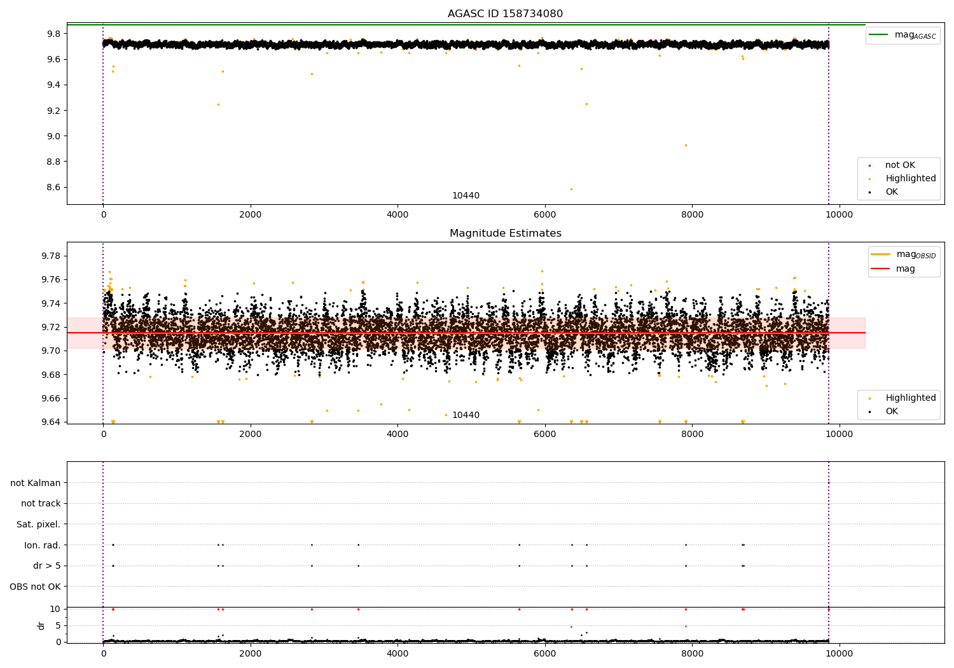The width and height of the screenshot is (954, 668).
Task: Click the 9.64 y-axis tick in middle plot
Action: [x=52, y=422]
